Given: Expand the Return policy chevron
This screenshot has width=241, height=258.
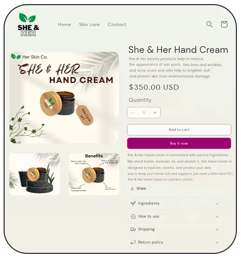Looking at the screenshot, I should tap(217, 243).
